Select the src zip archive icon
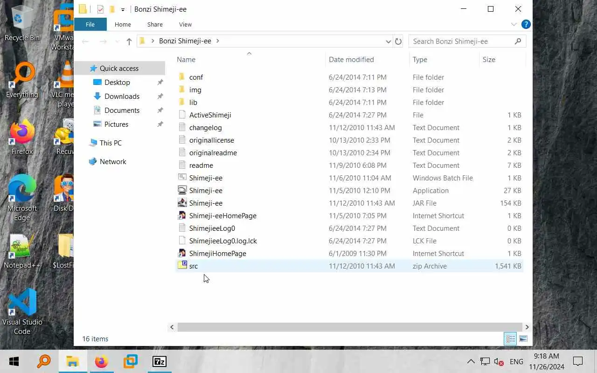 (x=182, y=266)
